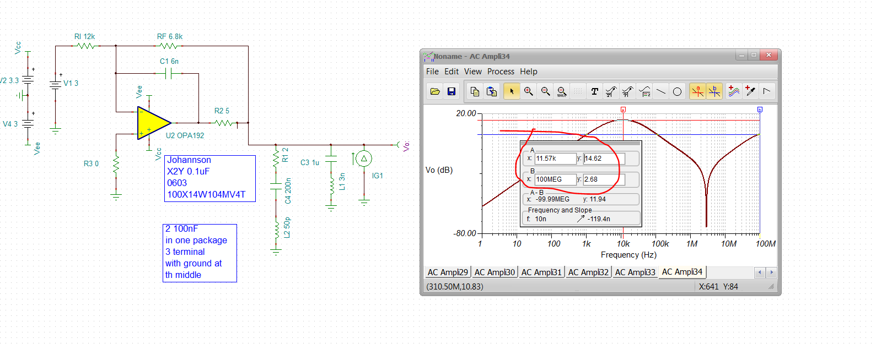The width and height of the screenshot is (876, 344).
Task: Click cursor A y field 14.62
Action: pyautogui.click(x=604, y=159)
